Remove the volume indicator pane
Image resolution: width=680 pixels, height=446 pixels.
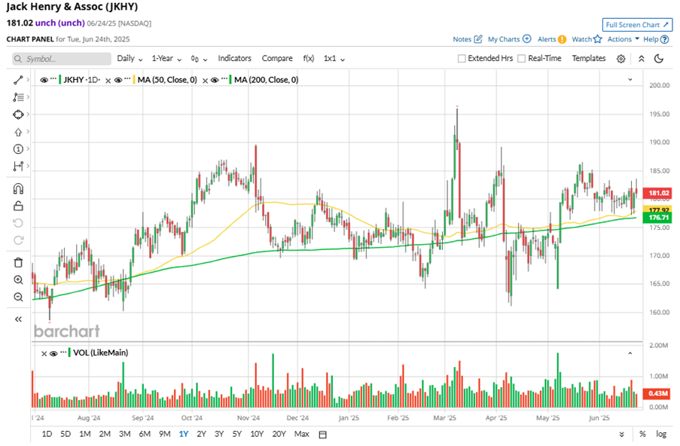click(x=44, y=353)
